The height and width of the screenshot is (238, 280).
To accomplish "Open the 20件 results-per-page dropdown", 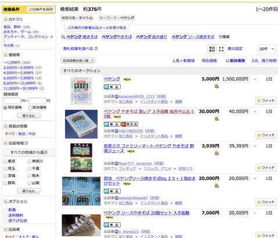I will pyautogui.click(x=267, y=49).
